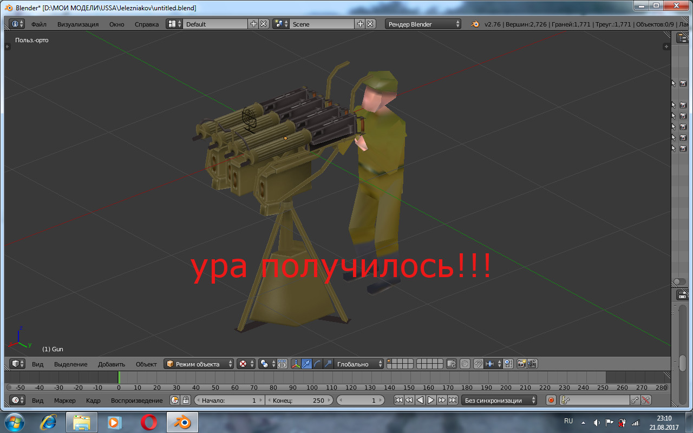This screenshot has height=433, width=693.
Task: Open the 3D View editor type selector
Action: coord(18,364)
